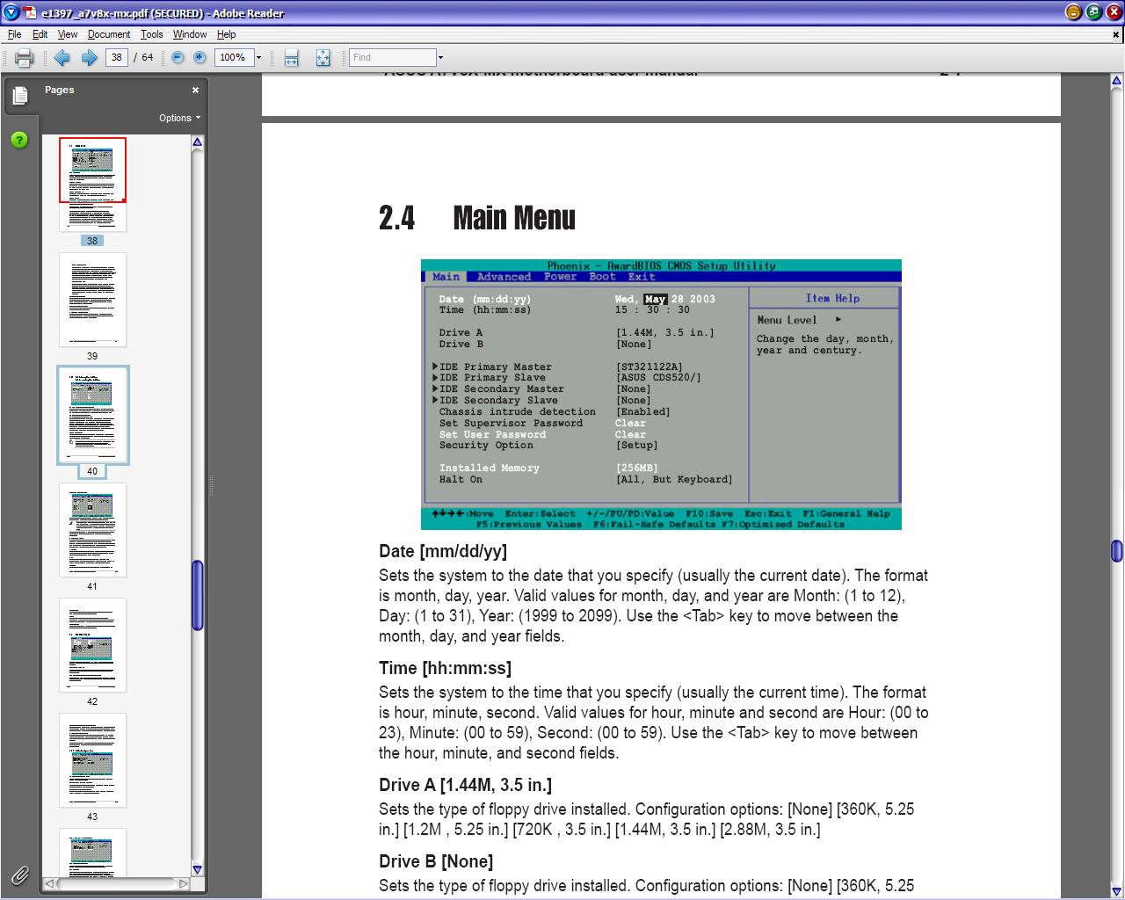
Task: Click the green How To help icon
Action: pyautogui.click(x=19, y=141)
